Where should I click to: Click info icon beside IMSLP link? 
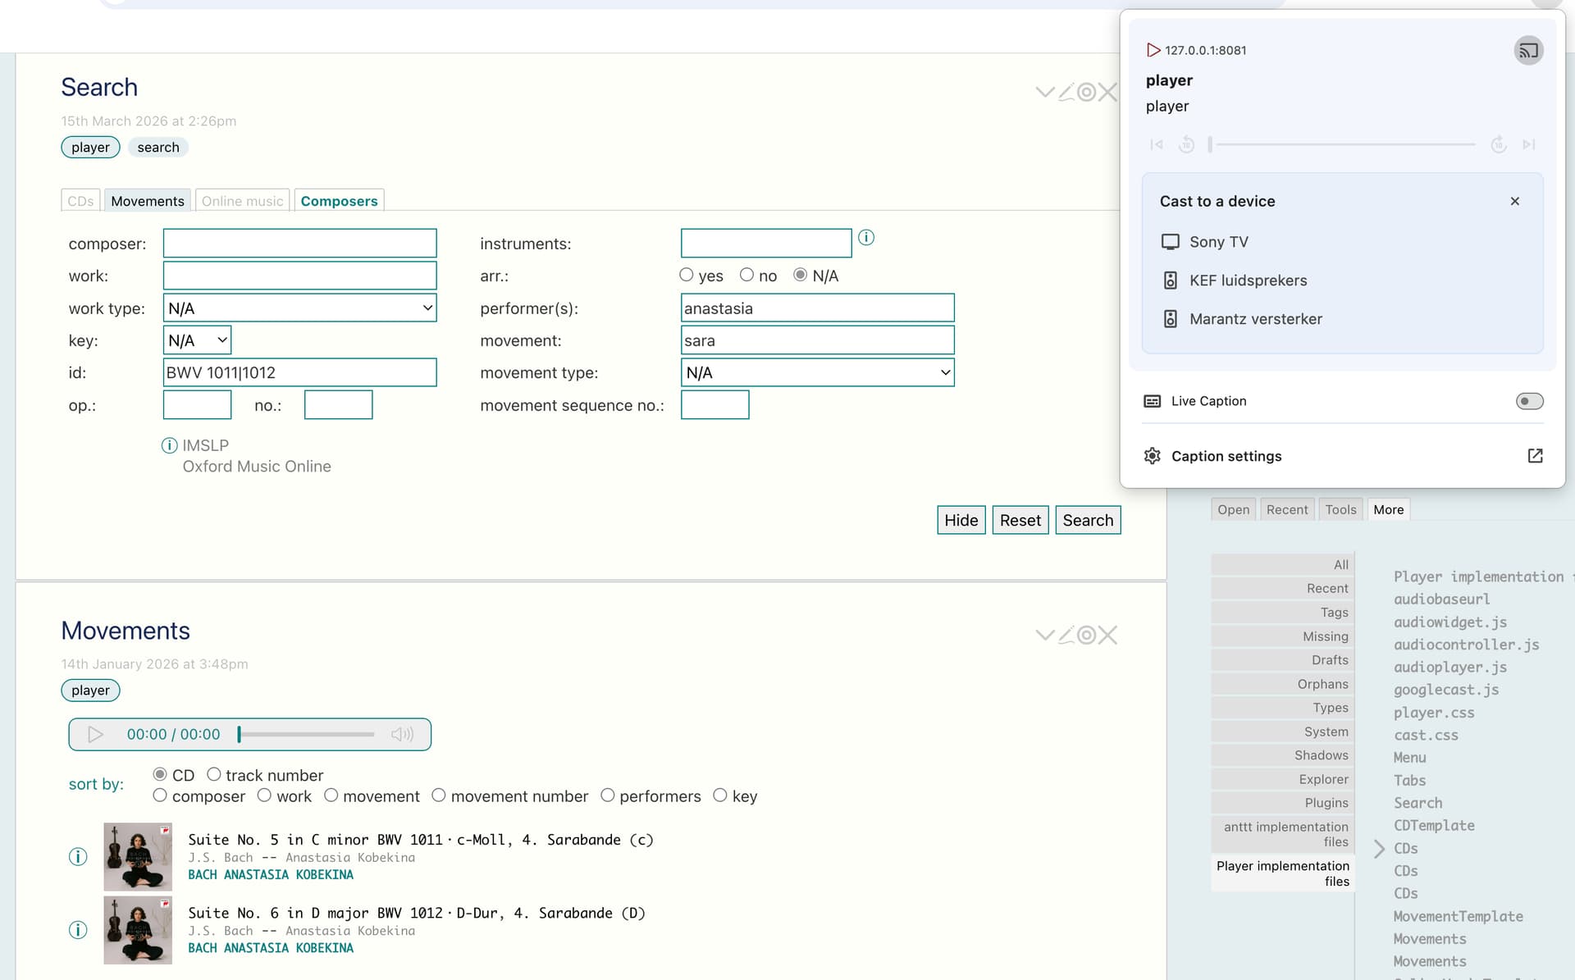click(x=169, y=445)
